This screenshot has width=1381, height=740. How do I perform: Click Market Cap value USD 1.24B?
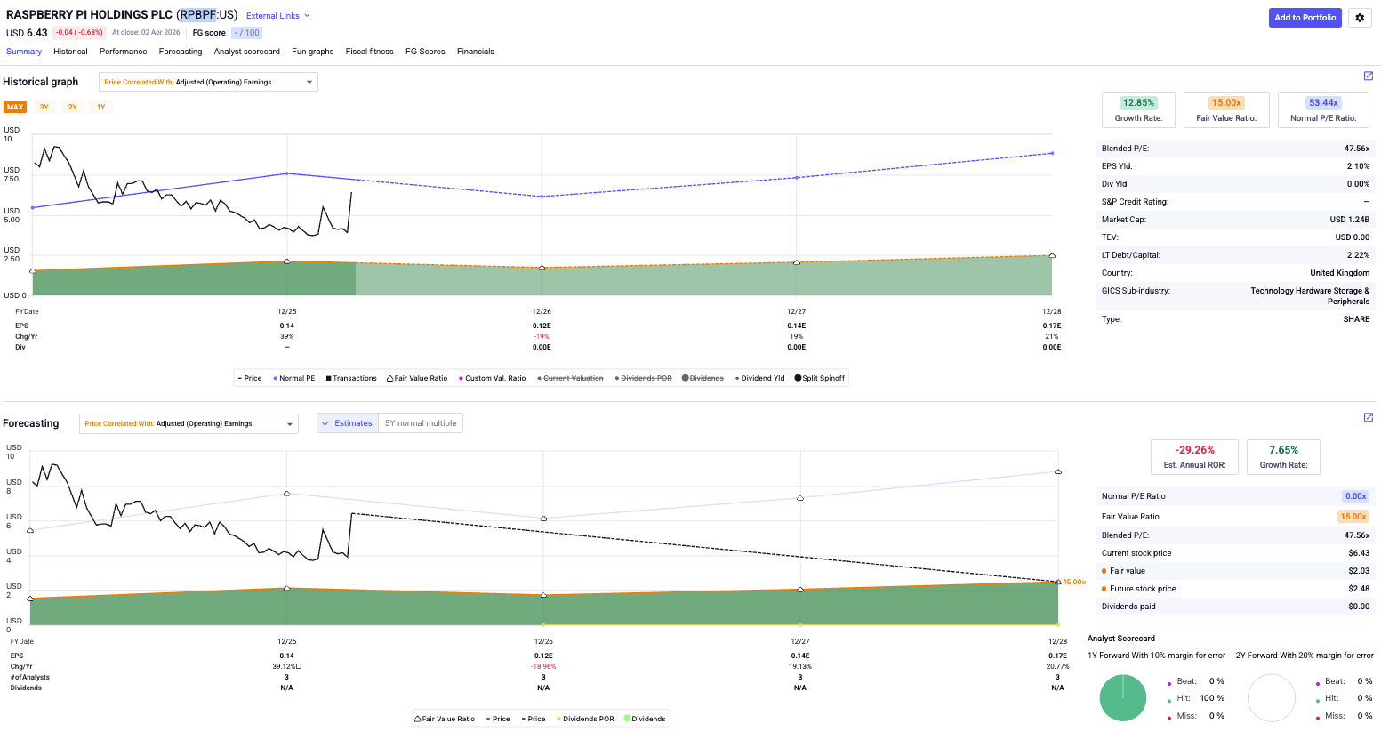point(1350,220)
